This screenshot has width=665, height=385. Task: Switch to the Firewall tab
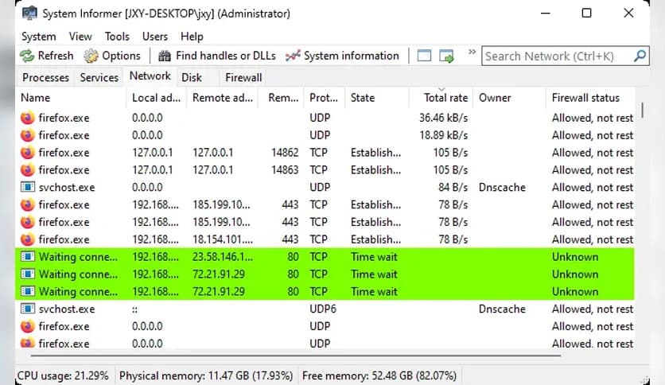click(x=243, y=78)
